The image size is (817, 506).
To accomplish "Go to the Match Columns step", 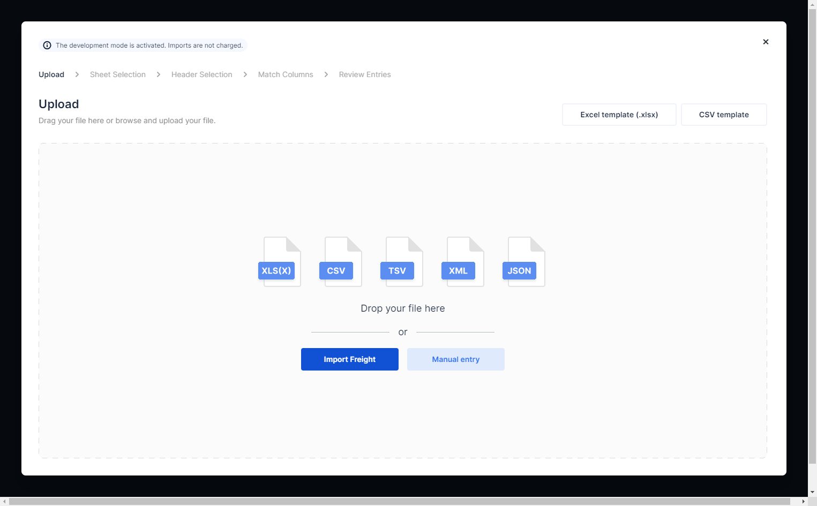I will [286, 74].
